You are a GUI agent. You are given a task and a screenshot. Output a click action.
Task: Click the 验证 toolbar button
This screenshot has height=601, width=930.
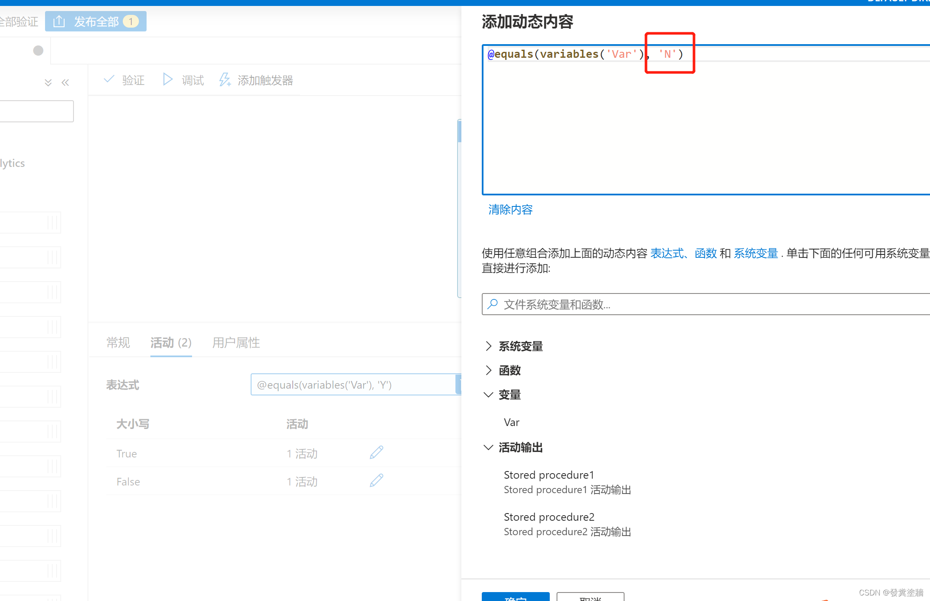pyautogui.click(x=124, y=80)
